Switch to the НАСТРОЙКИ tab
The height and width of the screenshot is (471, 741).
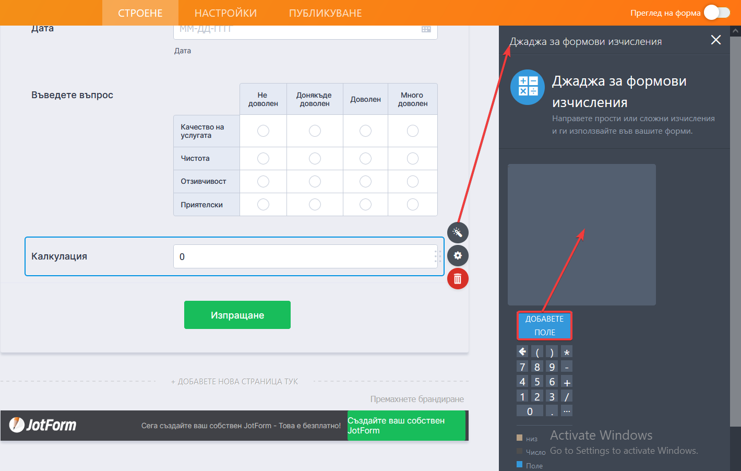pyautogui.click(x=225, y=13)
